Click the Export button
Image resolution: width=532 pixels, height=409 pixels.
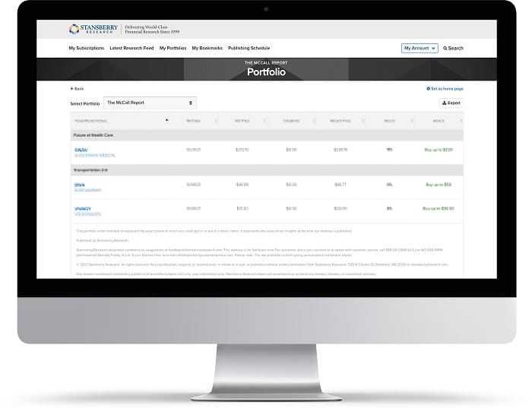click(451, 103)
